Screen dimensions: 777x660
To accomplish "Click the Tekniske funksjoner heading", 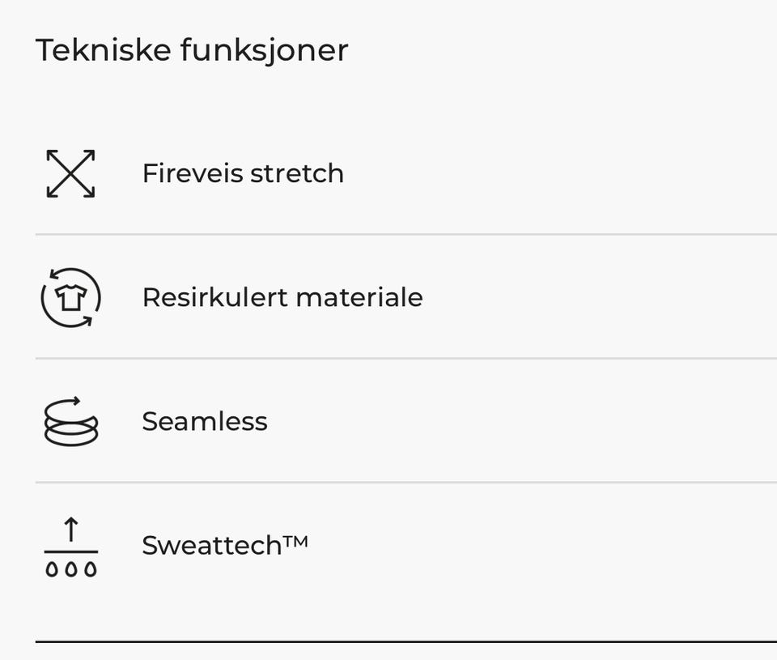I will click(x=192, y=50).
